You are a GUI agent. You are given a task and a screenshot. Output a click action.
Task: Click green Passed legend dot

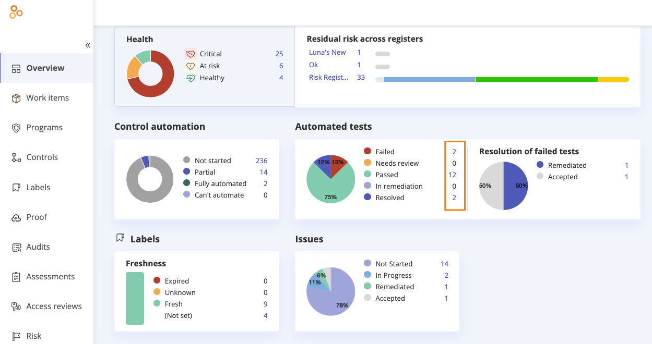pos(368,174)
